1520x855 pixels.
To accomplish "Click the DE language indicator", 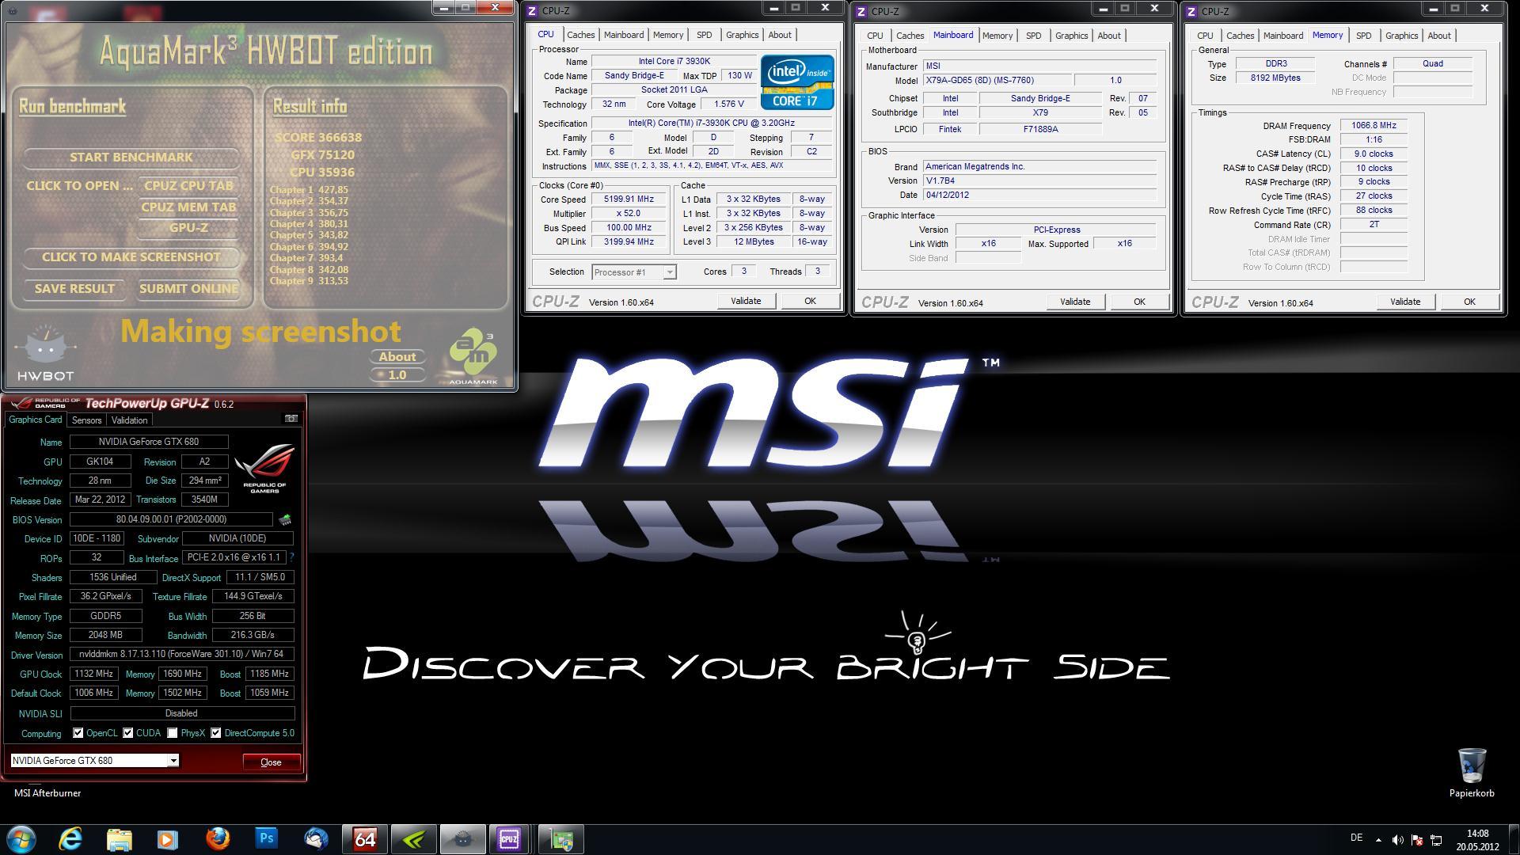I will [x=1356, y=838].
